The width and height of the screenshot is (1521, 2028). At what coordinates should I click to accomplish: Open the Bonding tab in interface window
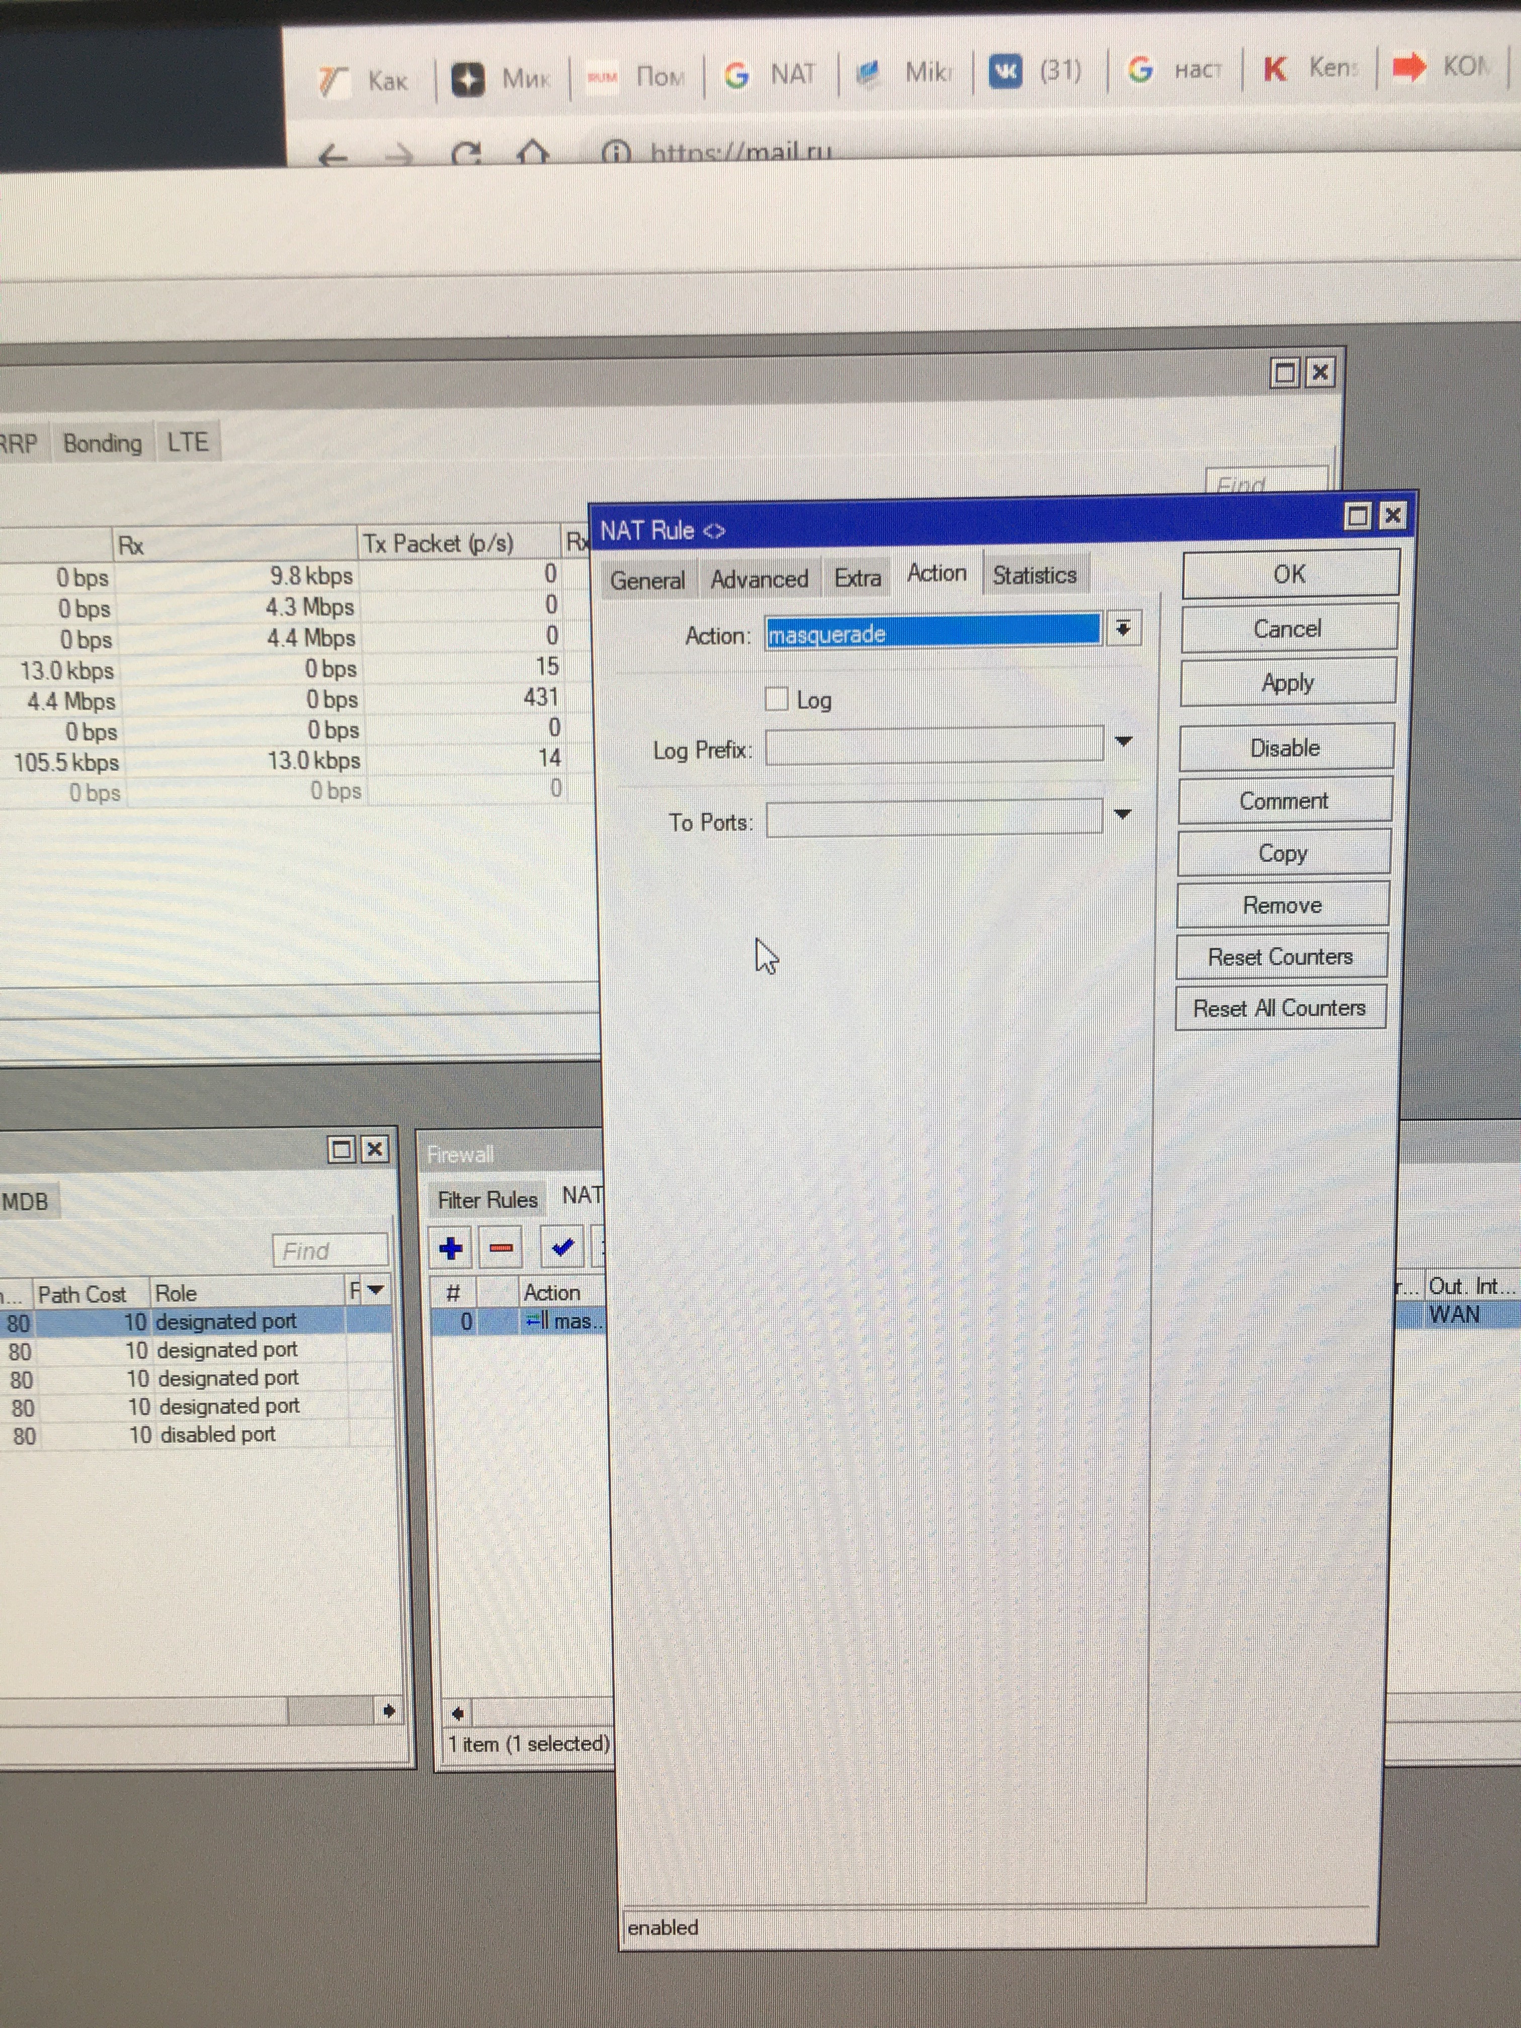(x=103, y=443)
